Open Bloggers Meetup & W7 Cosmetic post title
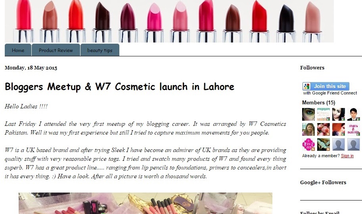 click(x=120, y=87)
